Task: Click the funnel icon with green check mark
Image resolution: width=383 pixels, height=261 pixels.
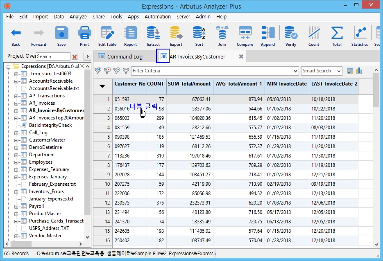Action: [116, 71]
